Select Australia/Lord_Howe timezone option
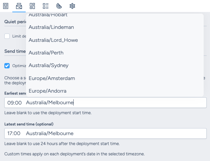The image size is (210, 161). point(115,40)
